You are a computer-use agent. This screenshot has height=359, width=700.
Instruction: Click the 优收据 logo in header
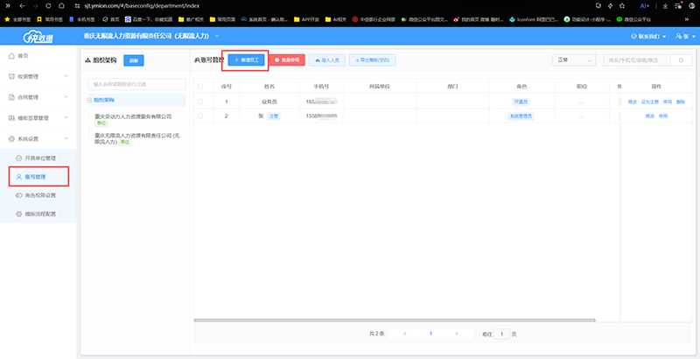38,36
